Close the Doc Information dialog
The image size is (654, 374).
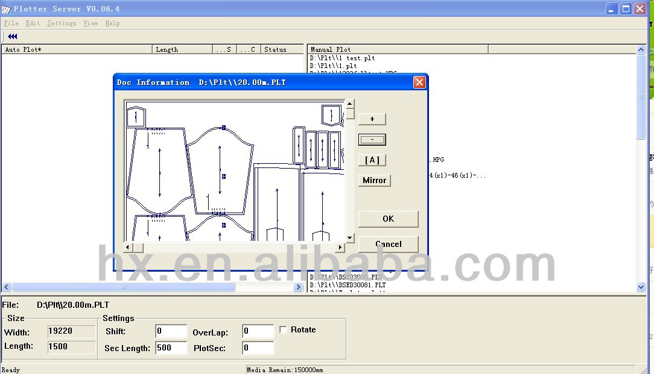coord(419,82)
